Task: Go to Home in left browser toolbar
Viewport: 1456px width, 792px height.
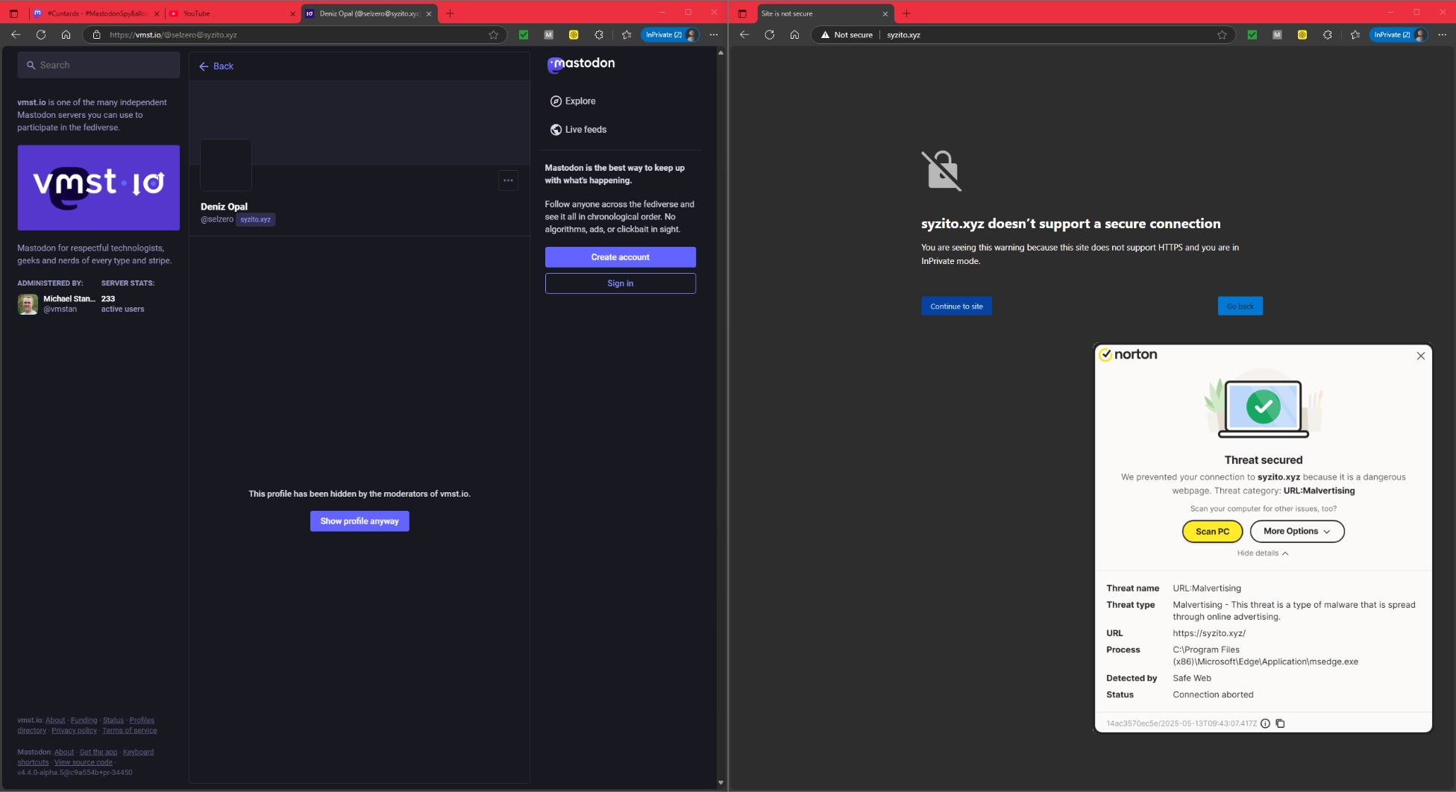Action: (66, 34)
